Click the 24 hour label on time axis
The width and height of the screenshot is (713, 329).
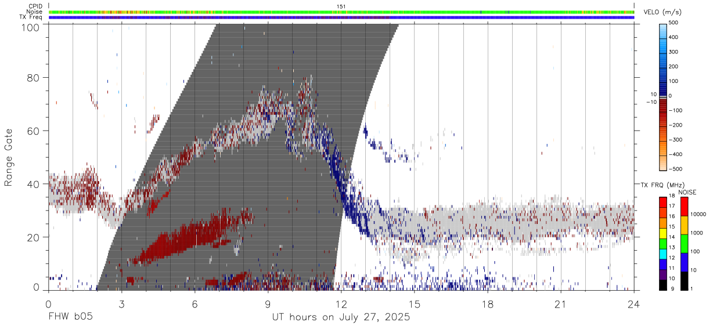click(x=634, y=303)
